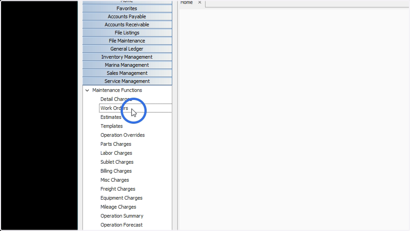Open the Sales Management section
Viewport: 410px width, 231px height.
(127, 73)
